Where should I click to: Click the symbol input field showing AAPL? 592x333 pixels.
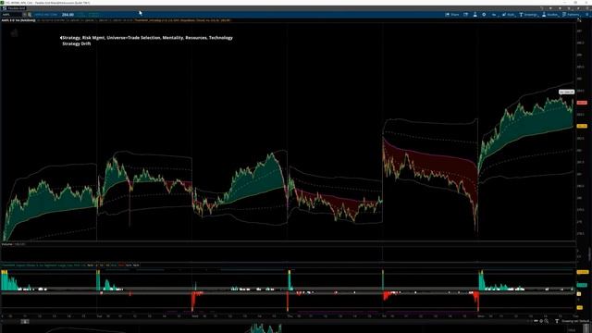click(11, 15)
